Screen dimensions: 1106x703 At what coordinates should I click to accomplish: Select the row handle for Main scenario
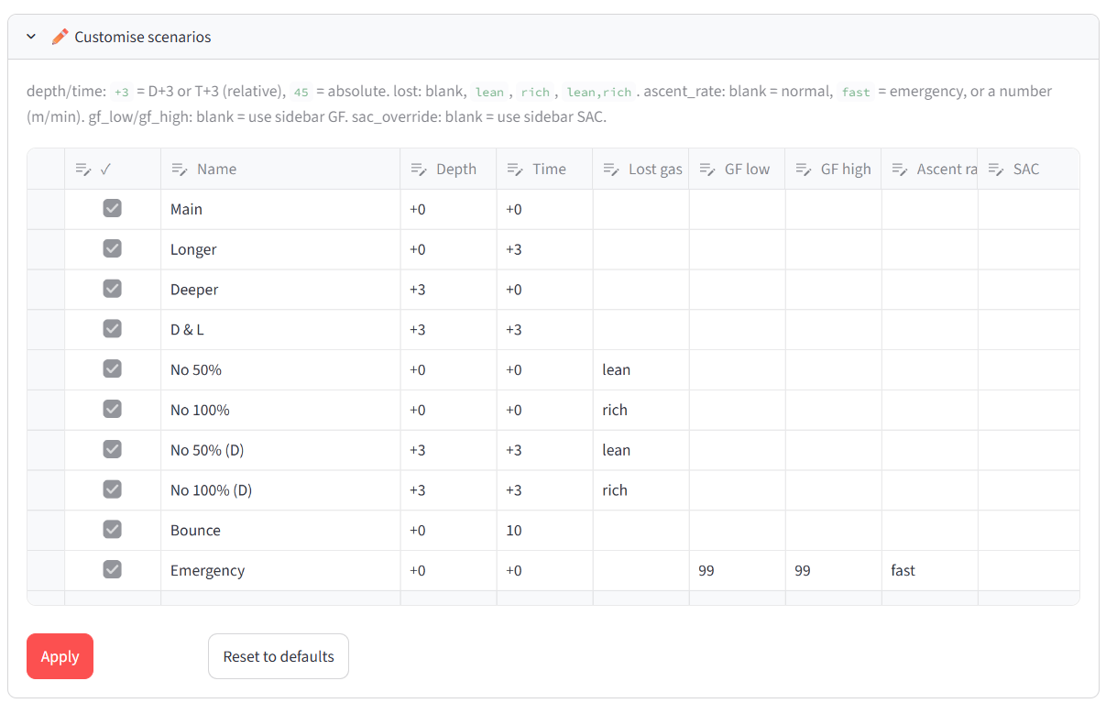tap(46, 209)
